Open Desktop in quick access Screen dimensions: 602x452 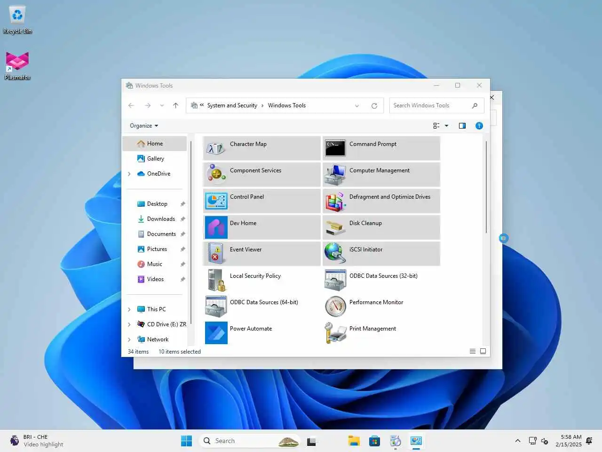(155, 204)
